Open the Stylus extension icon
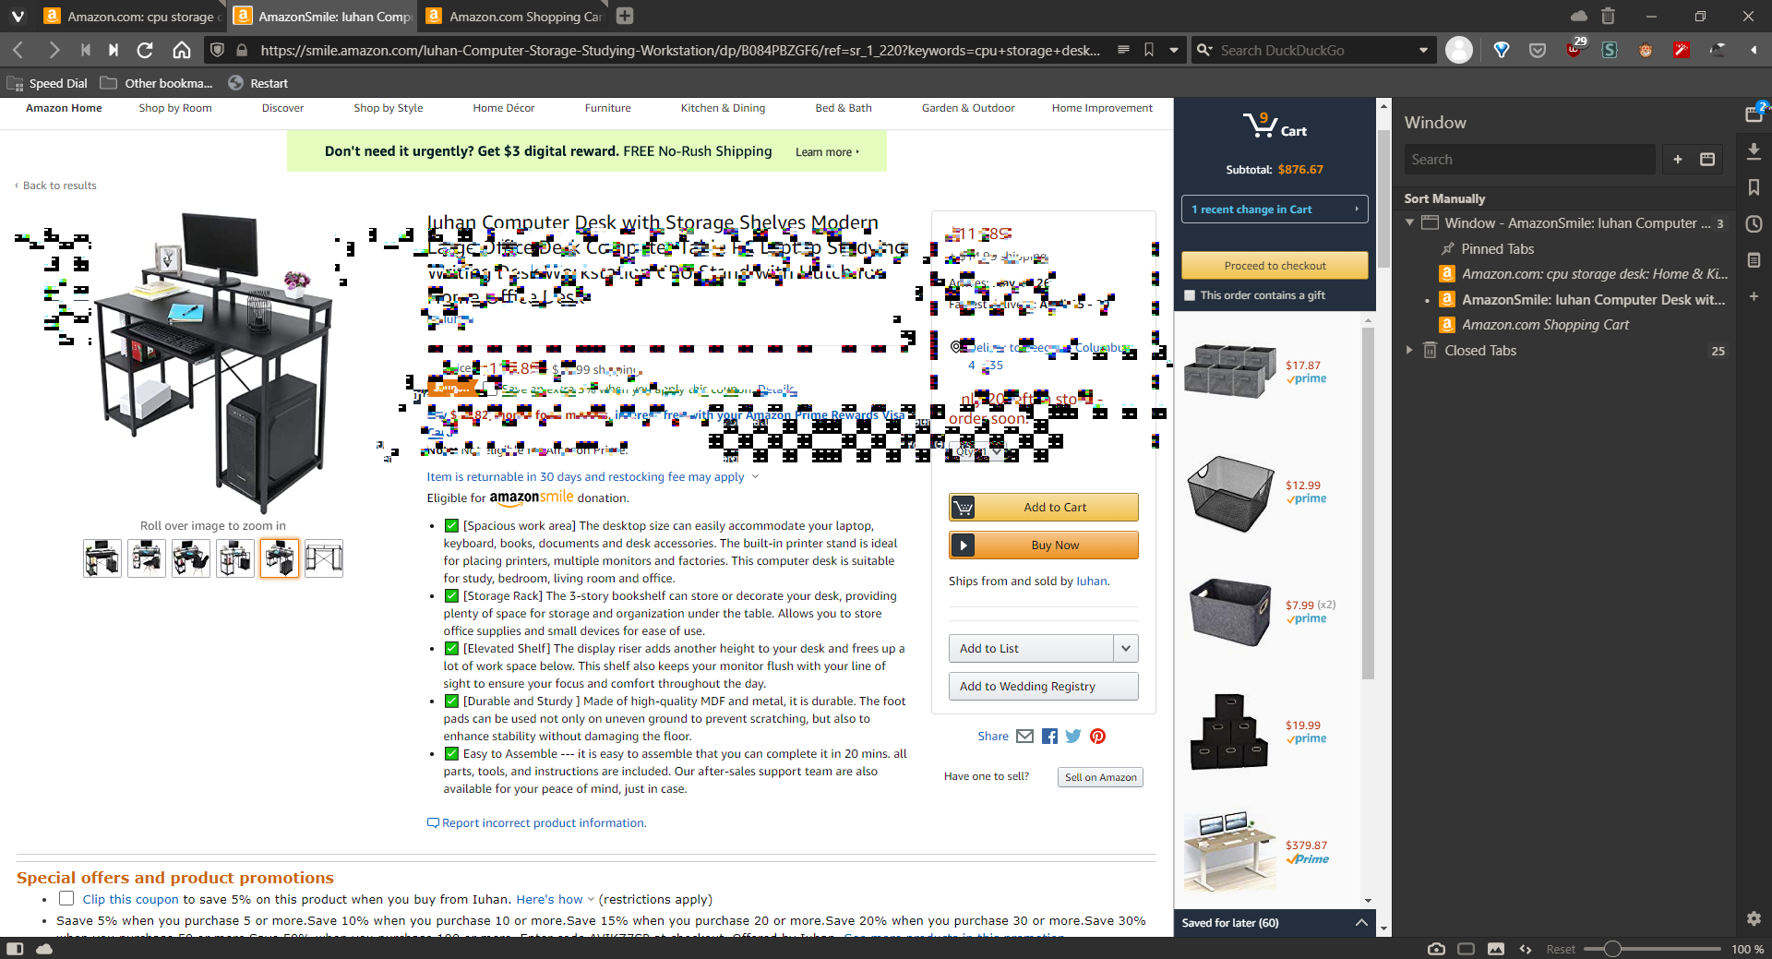Image resolution: width=1772 pixels, height=959 pixels. [1610, 50]
